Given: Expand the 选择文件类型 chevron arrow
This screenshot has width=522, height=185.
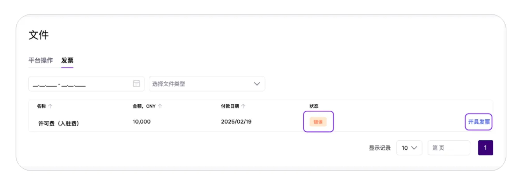Looking at the screenshot, I should coord(257,84).
